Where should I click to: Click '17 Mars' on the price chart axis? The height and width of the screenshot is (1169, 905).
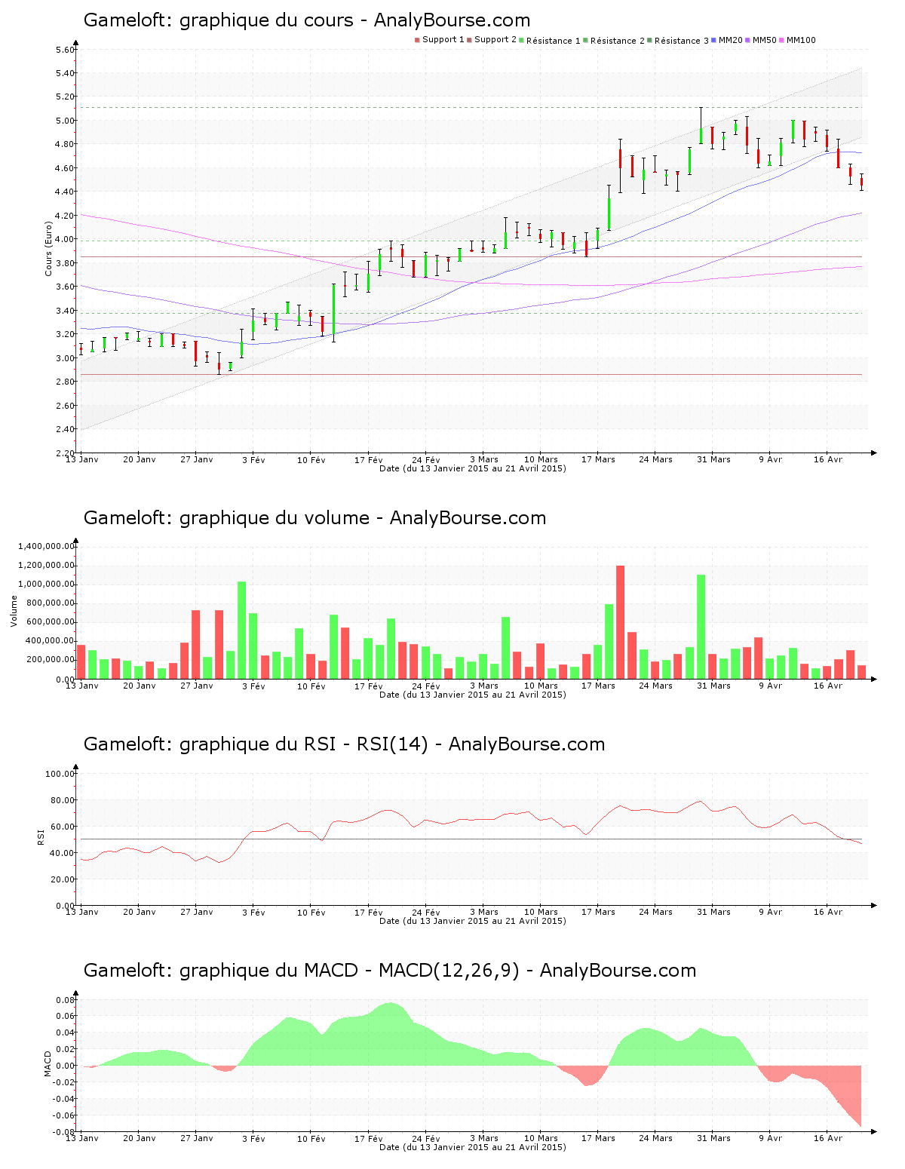tap(598, 459)
